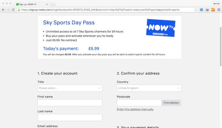
Task: Click the green padlock security icon
Action: click(19, 9)
